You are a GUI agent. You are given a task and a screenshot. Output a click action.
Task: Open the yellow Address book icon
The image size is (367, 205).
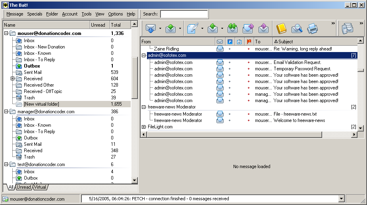pos(281,28)
